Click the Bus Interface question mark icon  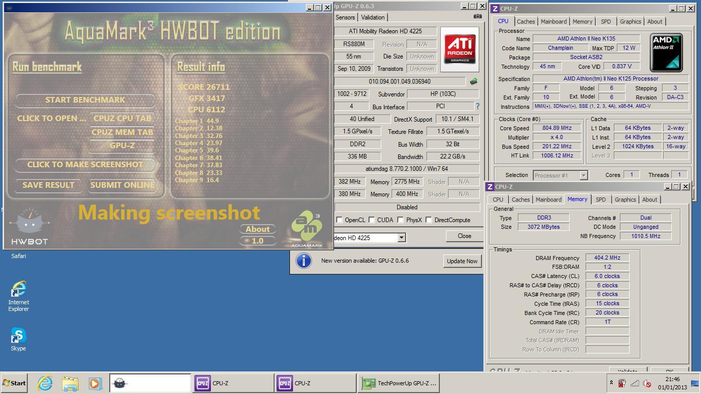pos(477,106)
